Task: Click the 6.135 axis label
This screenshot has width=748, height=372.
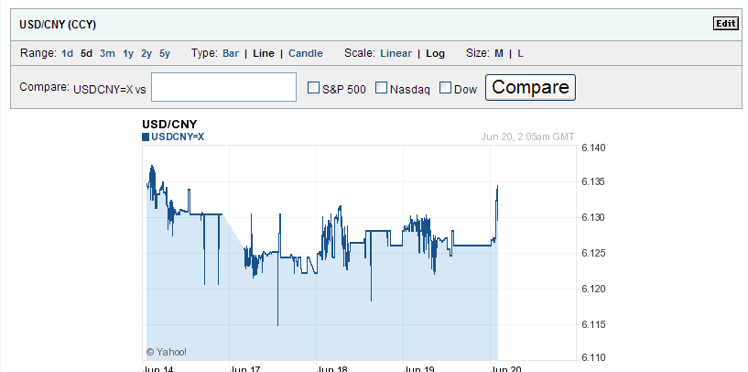Action: pyautogui.click(x=593, y=182)
